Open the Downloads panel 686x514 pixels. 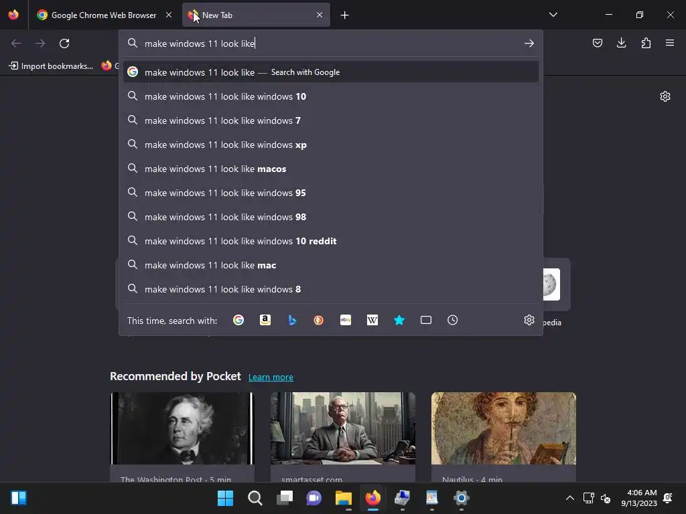621,43
